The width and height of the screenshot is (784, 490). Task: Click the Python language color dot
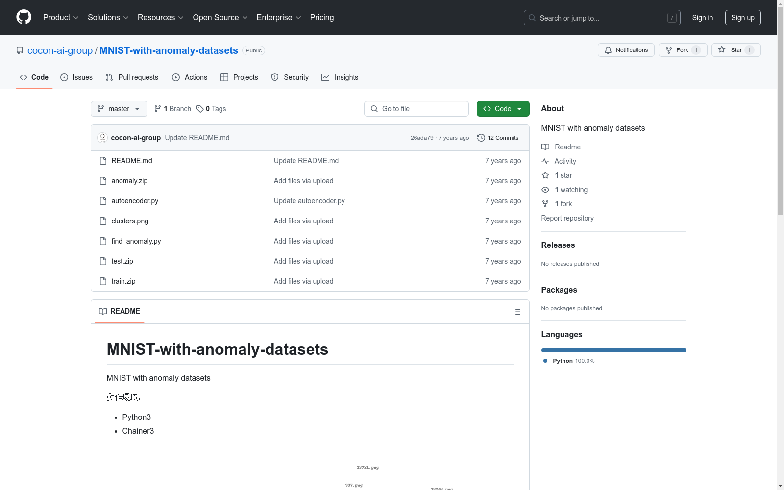(545, 361)
